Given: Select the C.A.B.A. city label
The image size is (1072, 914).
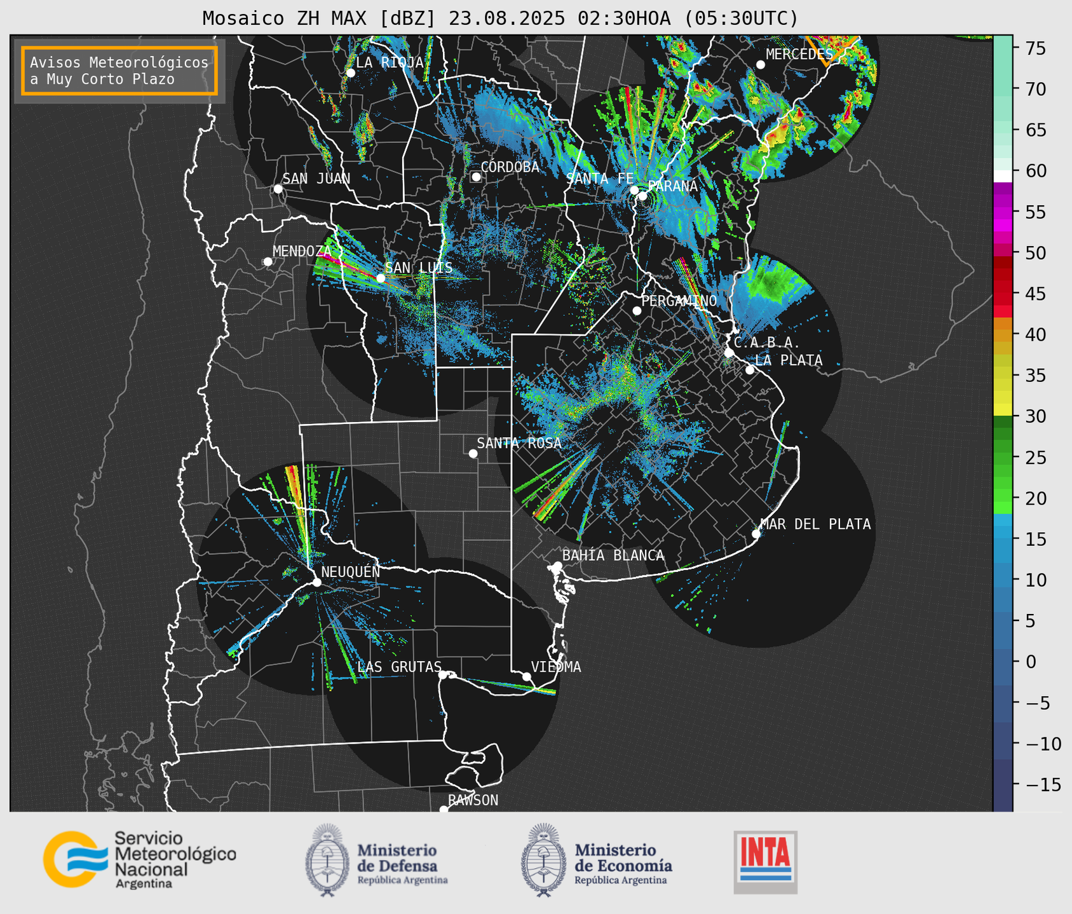Looking at the screenshot, I should (767, 343).
